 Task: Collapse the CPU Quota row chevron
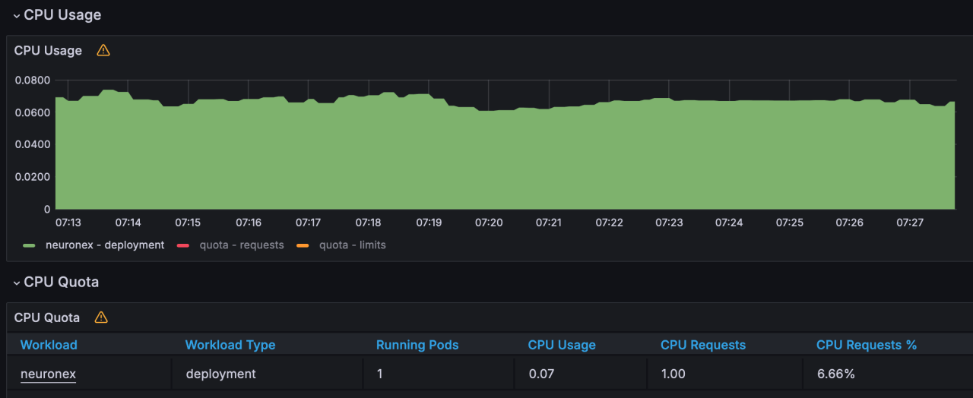(x=16, y=283)
